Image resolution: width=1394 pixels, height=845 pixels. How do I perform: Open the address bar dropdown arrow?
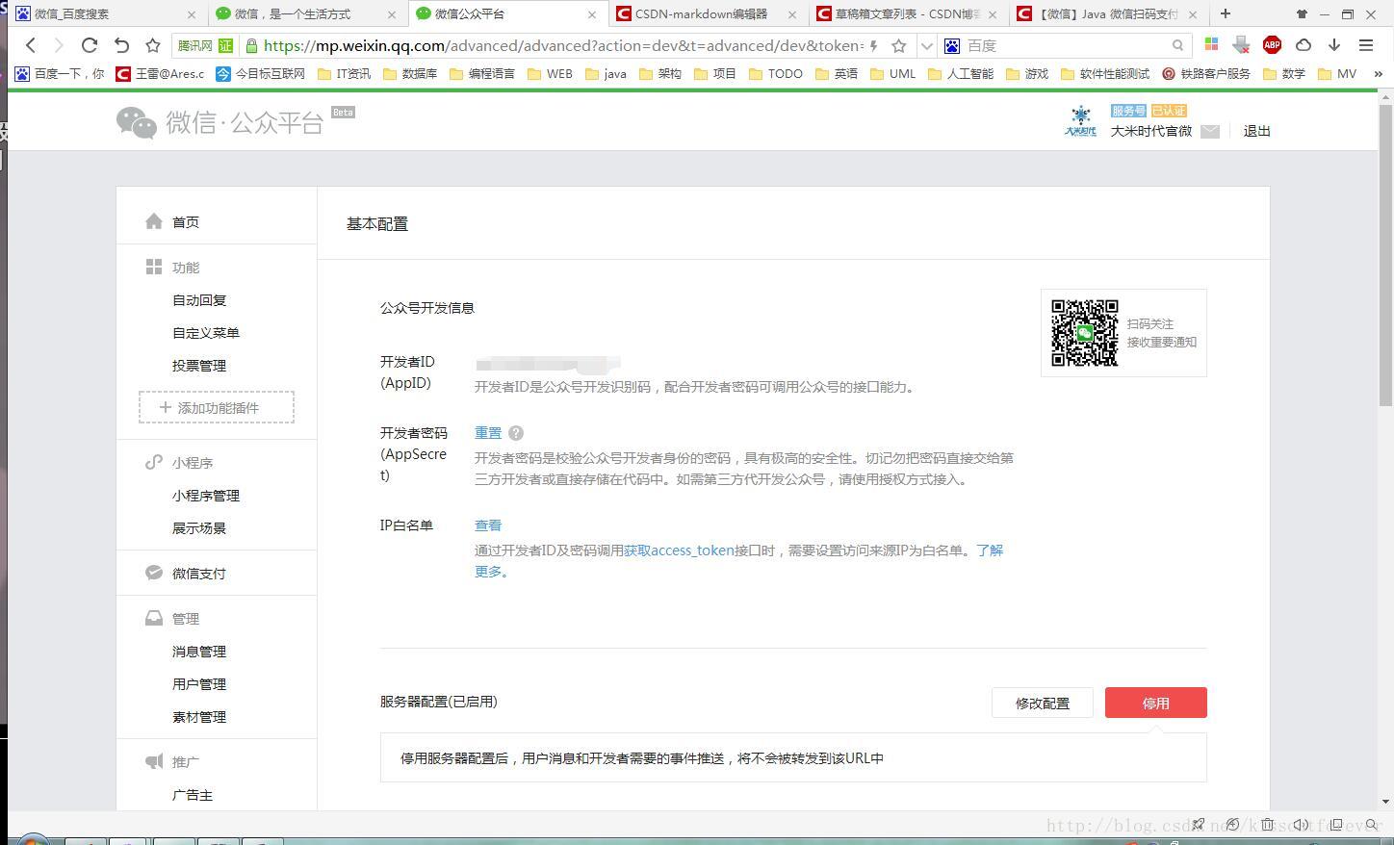click(926, 45)
